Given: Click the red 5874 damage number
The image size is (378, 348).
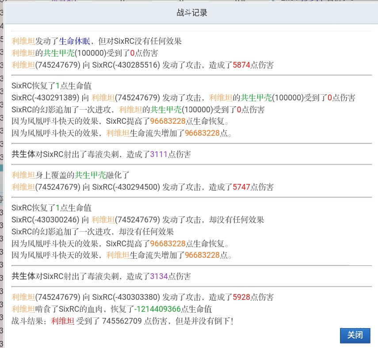Looking at the screenshot, I should 241,65.
